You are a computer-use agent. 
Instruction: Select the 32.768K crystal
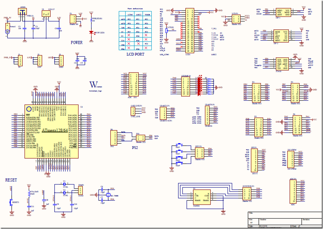tap(108, 195)
